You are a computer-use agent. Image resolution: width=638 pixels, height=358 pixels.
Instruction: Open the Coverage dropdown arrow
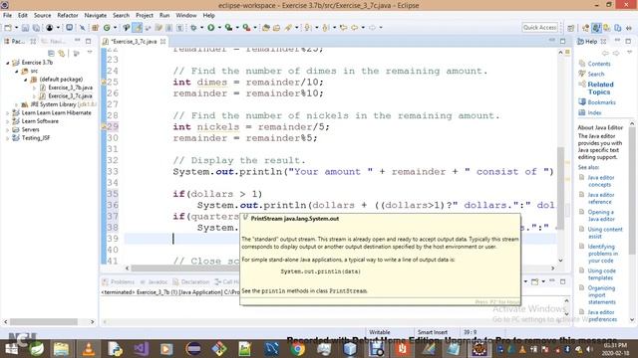[237, 28]
